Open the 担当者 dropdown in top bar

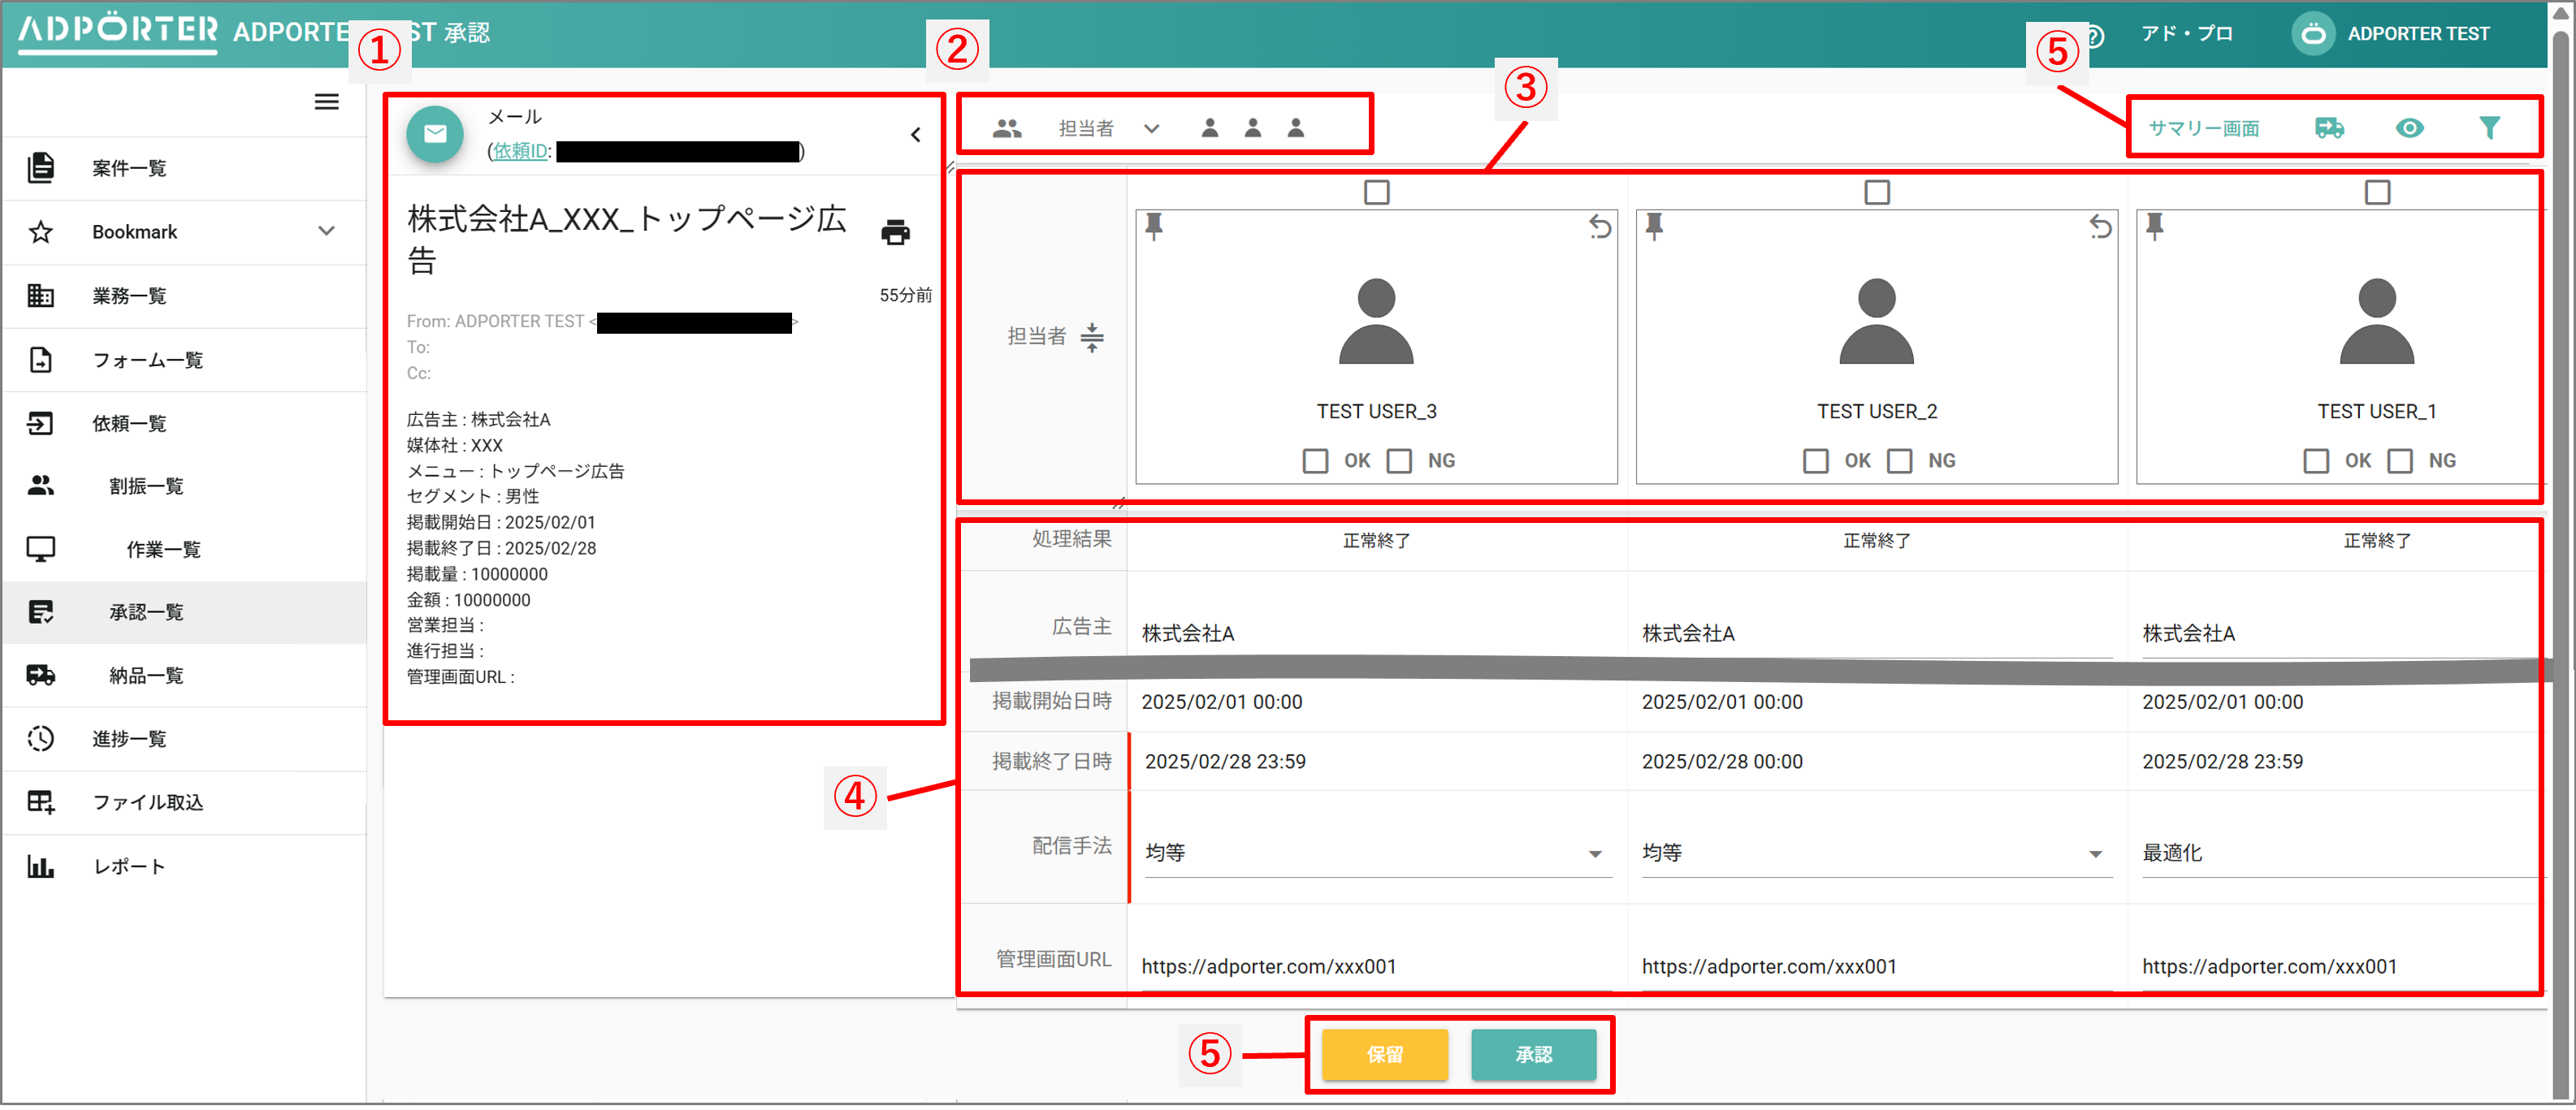pos(1151,128)
